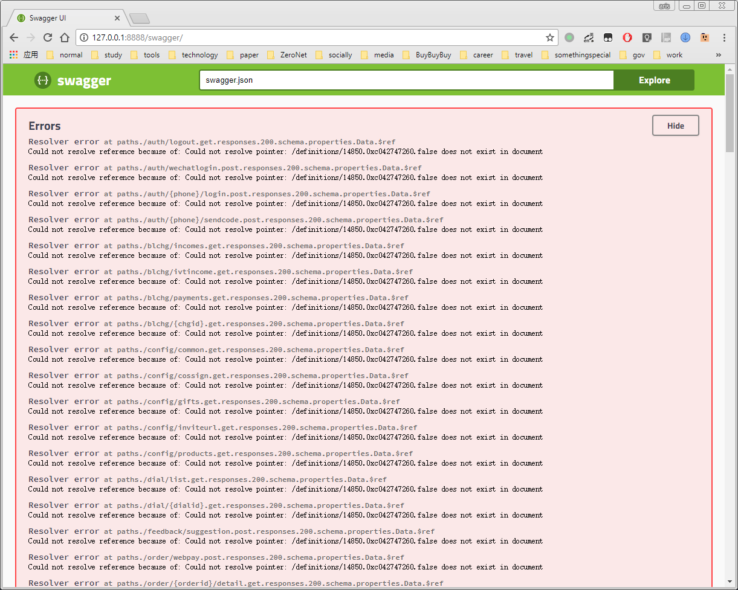The image size is (738, 590).
Task: Open the work bookmarks folder
Action: coord(668,55)
